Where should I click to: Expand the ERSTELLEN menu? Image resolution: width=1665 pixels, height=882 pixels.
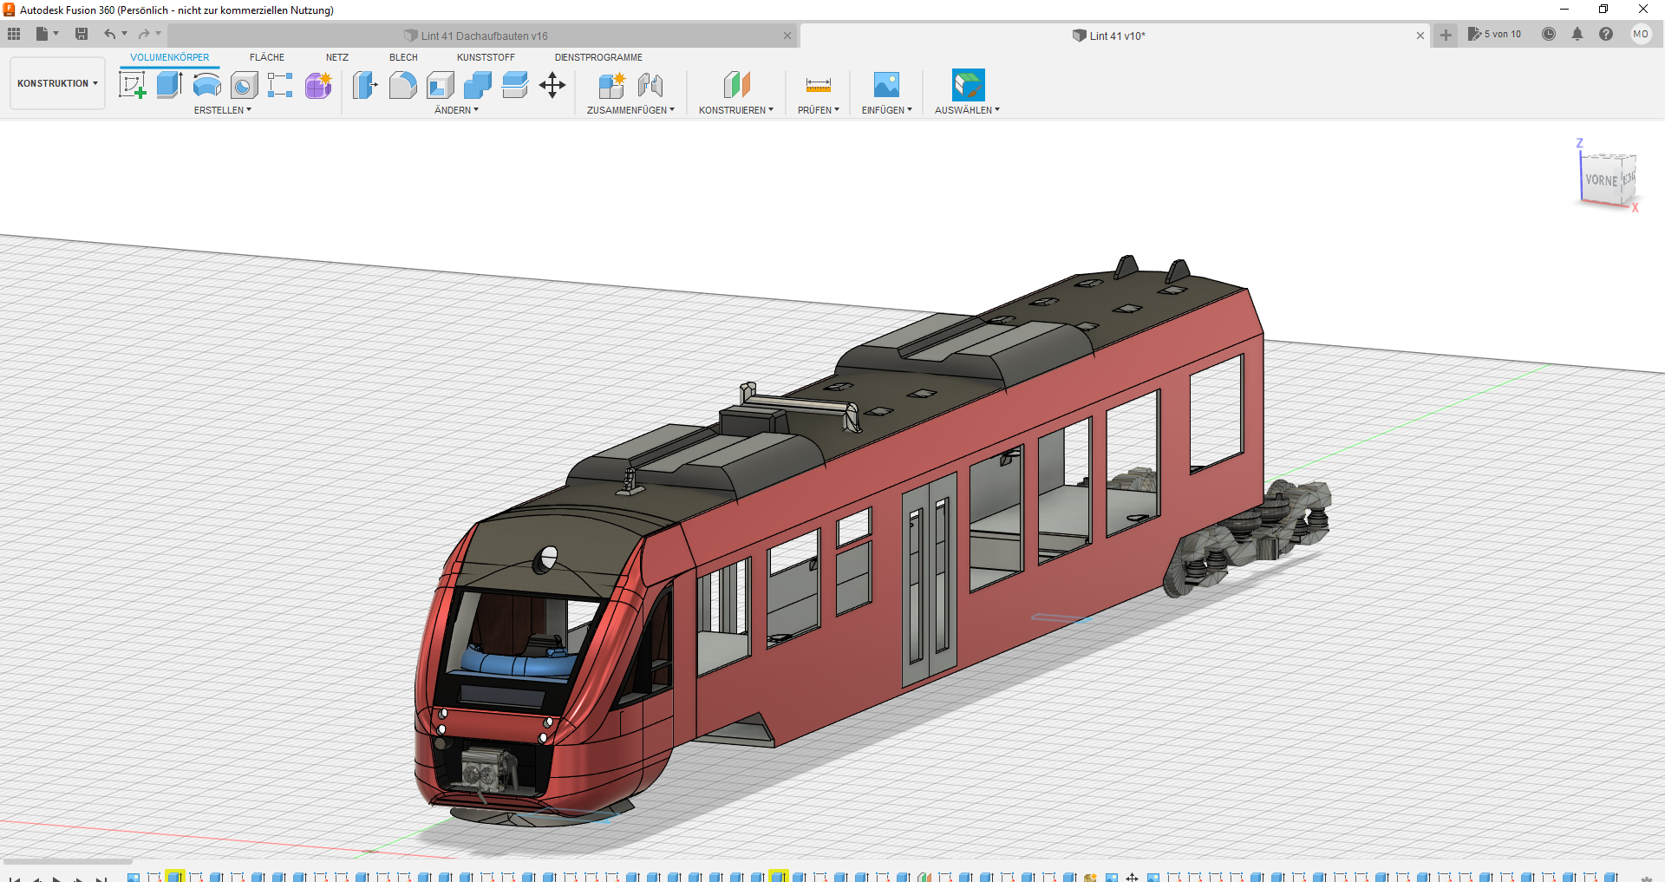[223, 110]
